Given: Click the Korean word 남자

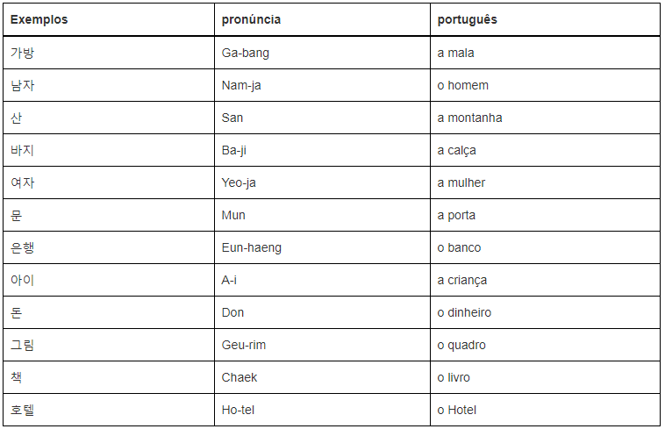Looking at the screenshot, I should (23, 85).
